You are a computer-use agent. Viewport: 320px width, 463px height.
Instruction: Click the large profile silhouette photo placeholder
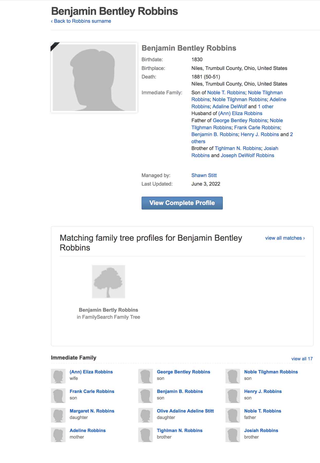[94, 77]
